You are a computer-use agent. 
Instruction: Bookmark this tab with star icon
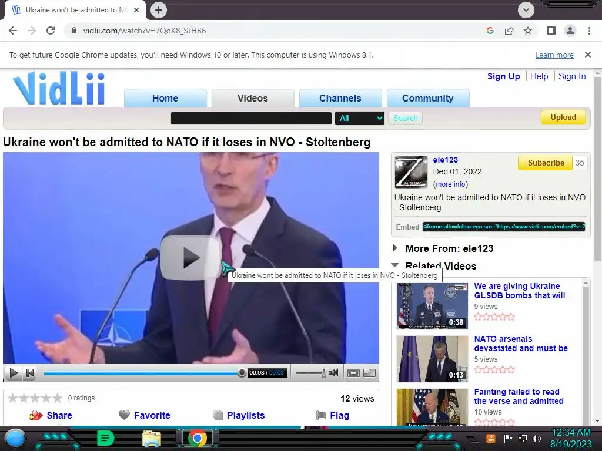(528, 31)
